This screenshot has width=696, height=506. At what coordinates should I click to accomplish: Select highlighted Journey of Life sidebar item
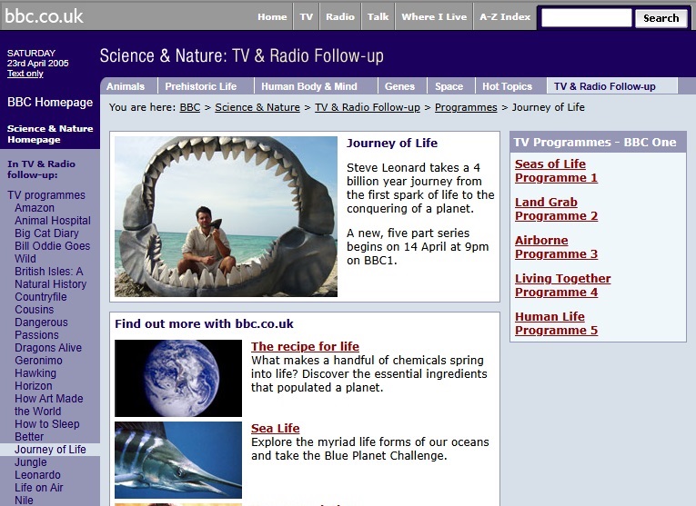[50, 450]
